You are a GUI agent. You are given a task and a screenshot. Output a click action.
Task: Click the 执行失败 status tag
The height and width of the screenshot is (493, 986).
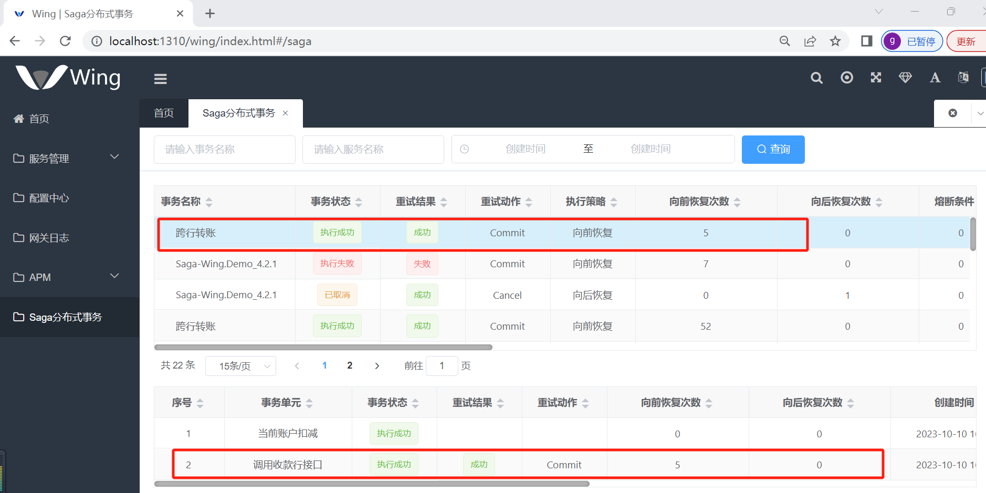click(337, 264)
